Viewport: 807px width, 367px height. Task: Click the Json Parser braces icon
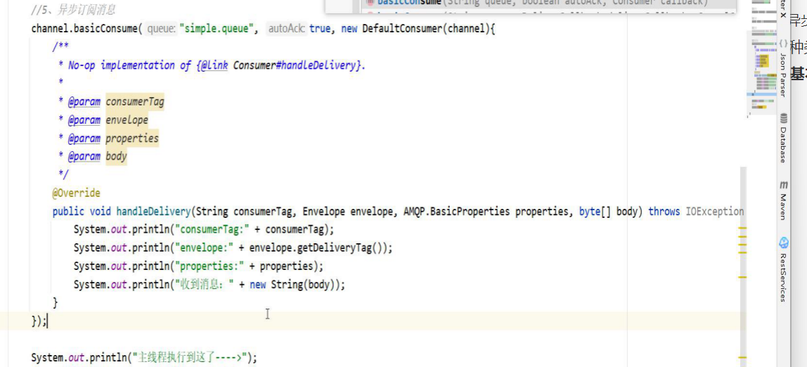(783, 44)
